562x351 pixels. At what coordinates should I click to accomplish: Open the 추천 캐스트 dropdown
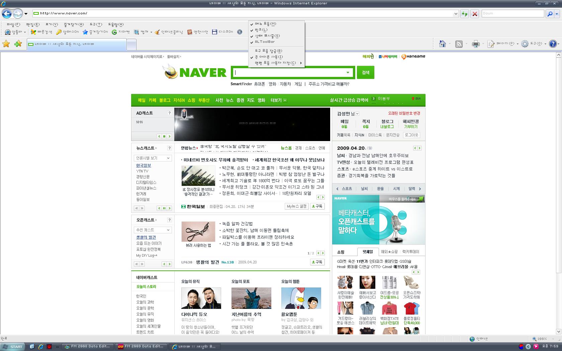point(153,230)
